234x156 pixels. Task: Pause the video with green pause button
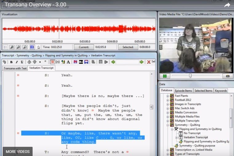point(165,76)
